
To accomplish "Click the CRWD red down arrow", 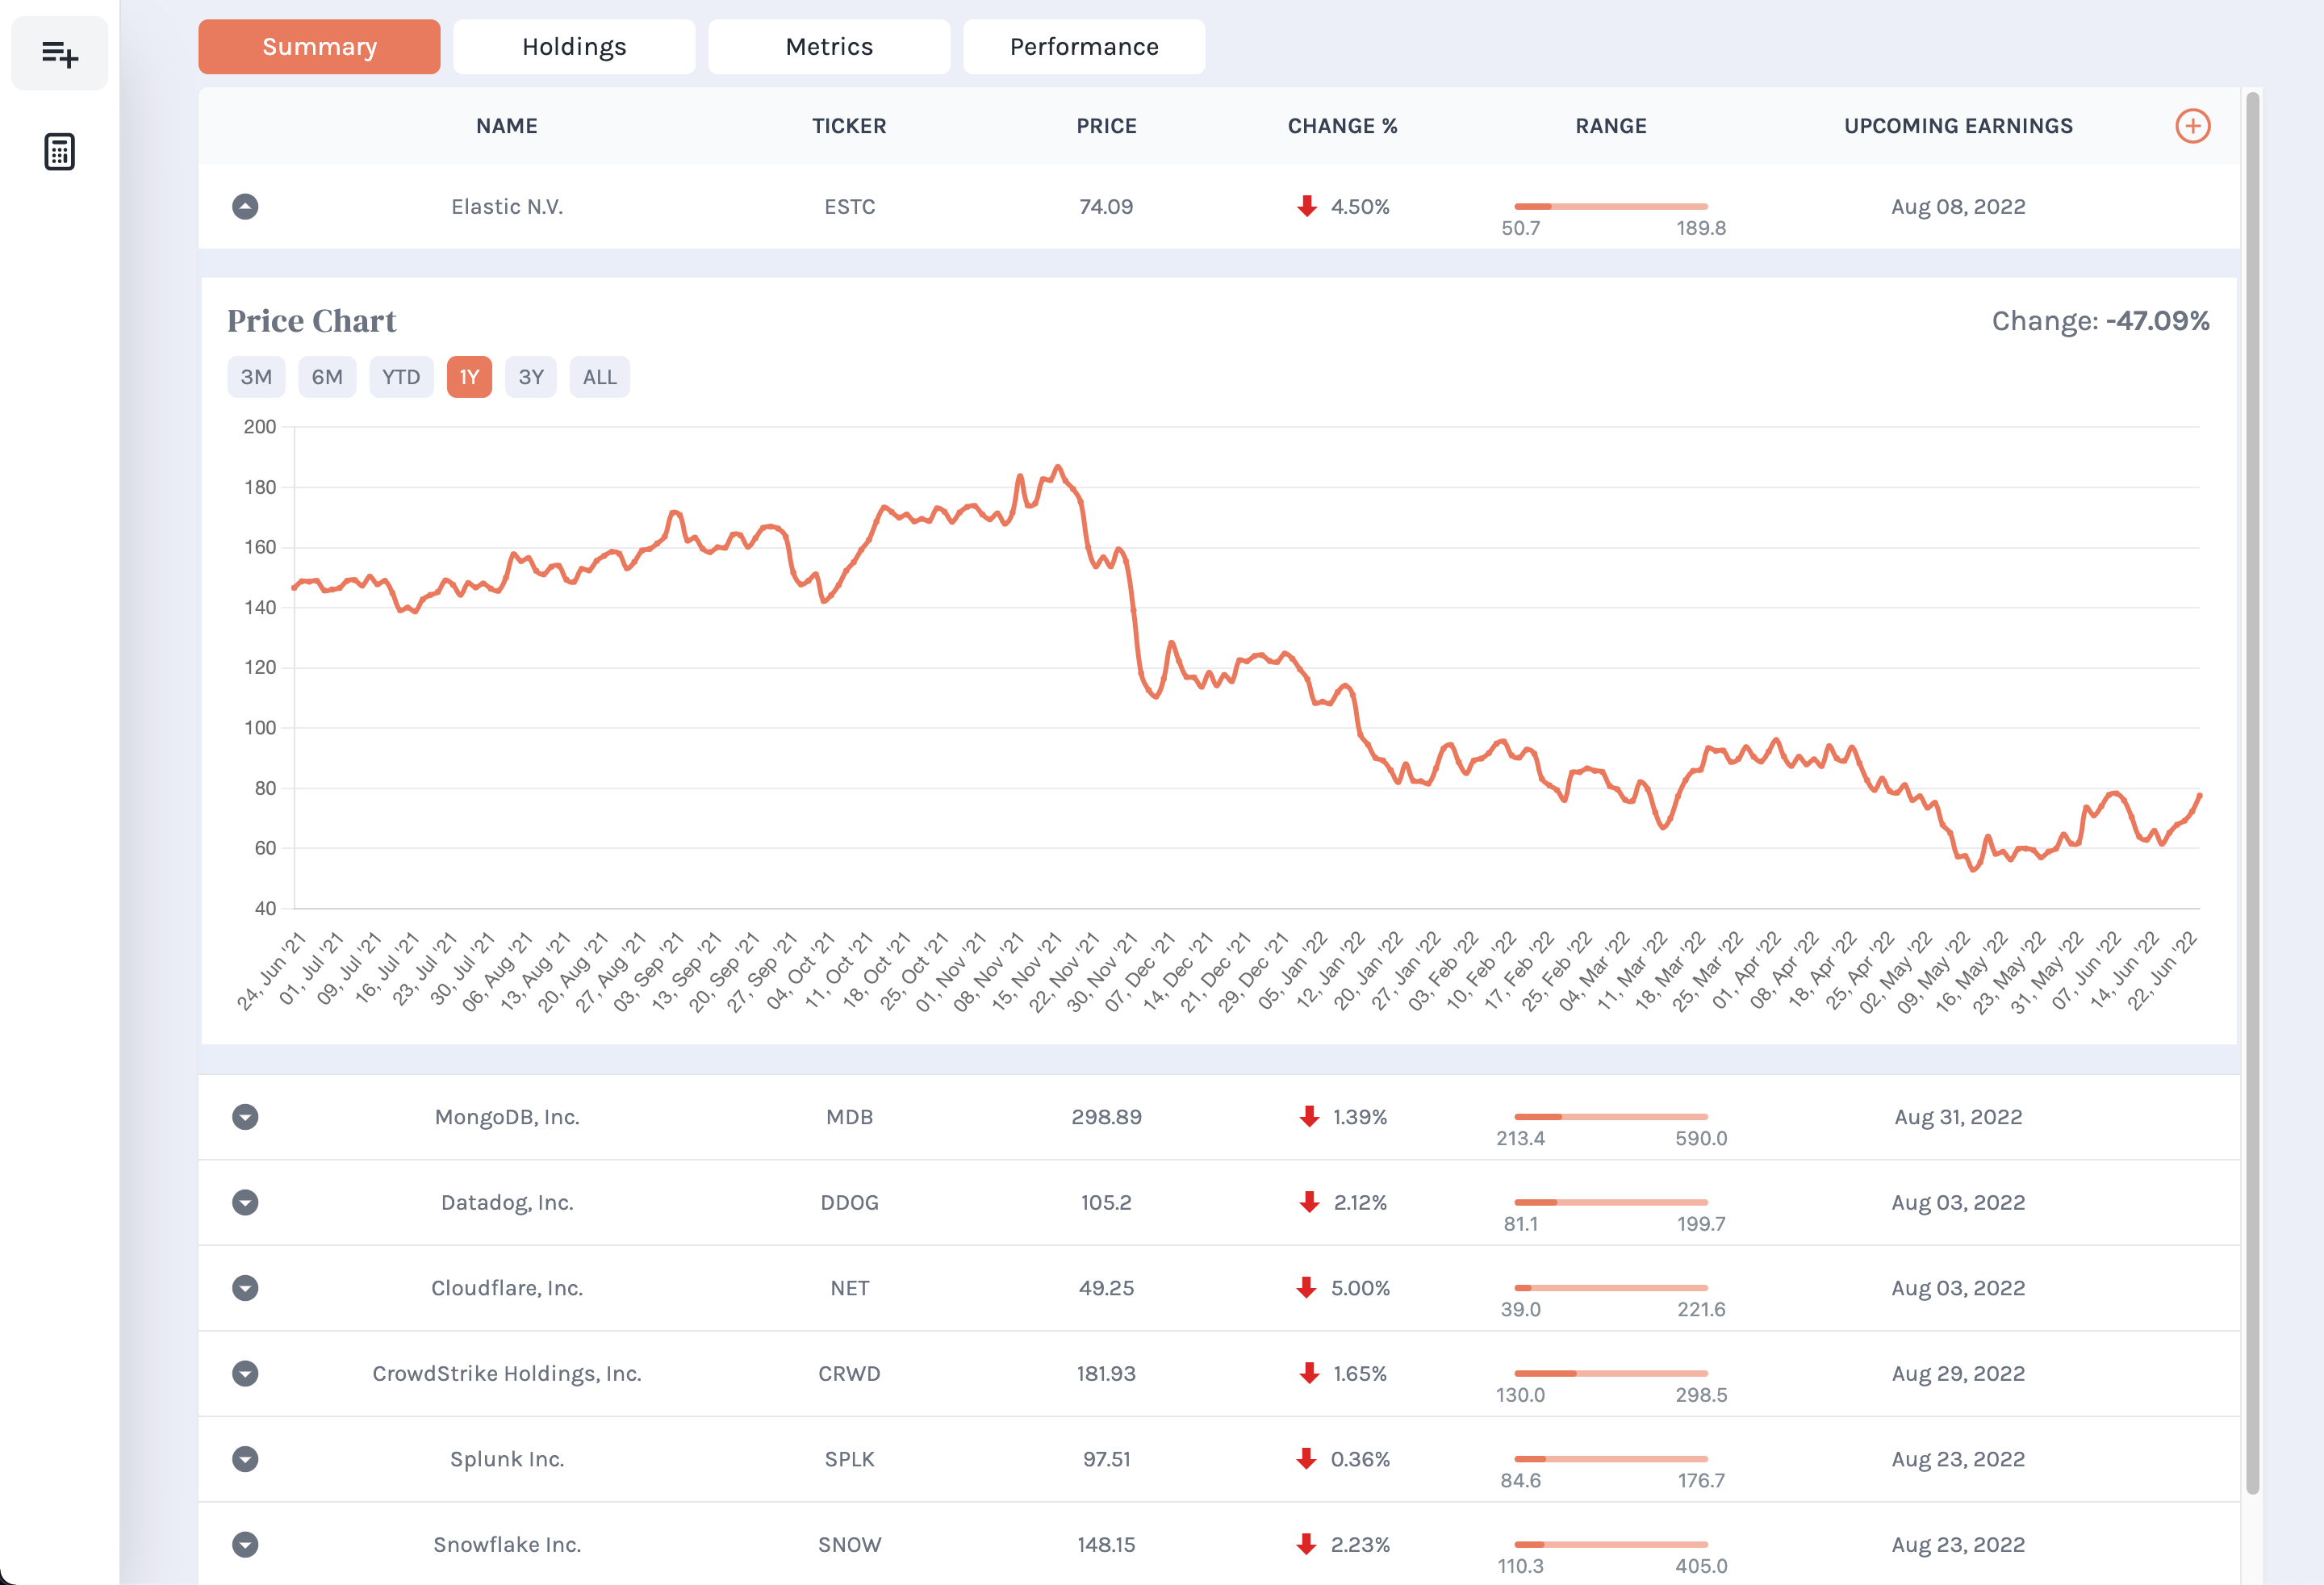I will coord(1308,1373).
